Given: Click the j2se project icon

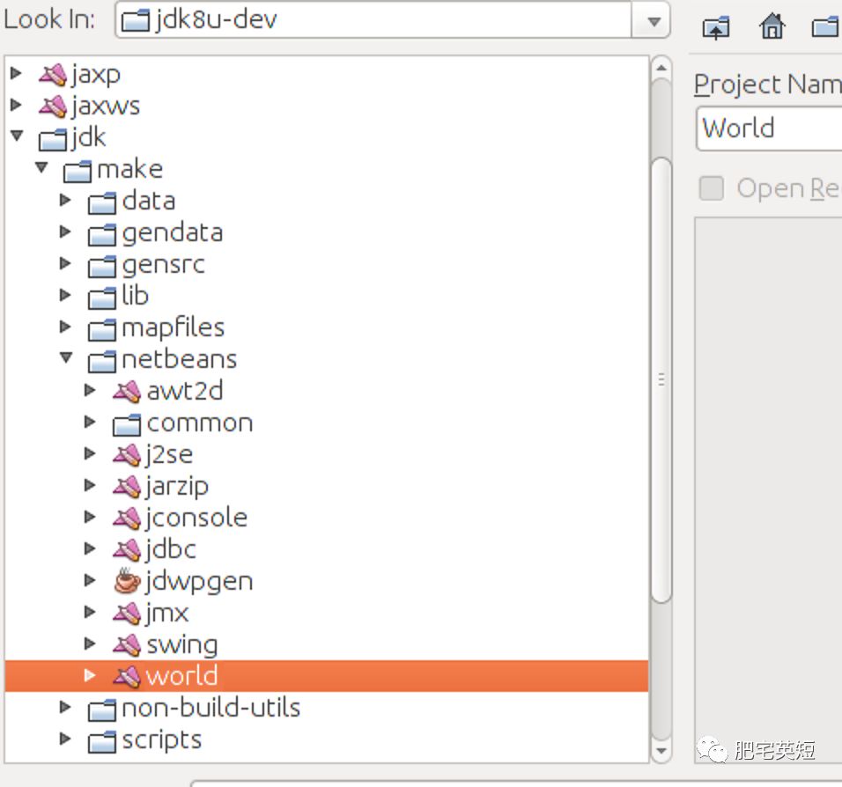Looking at the screenshot, I should pyautogui.click(x=127, y=455).
